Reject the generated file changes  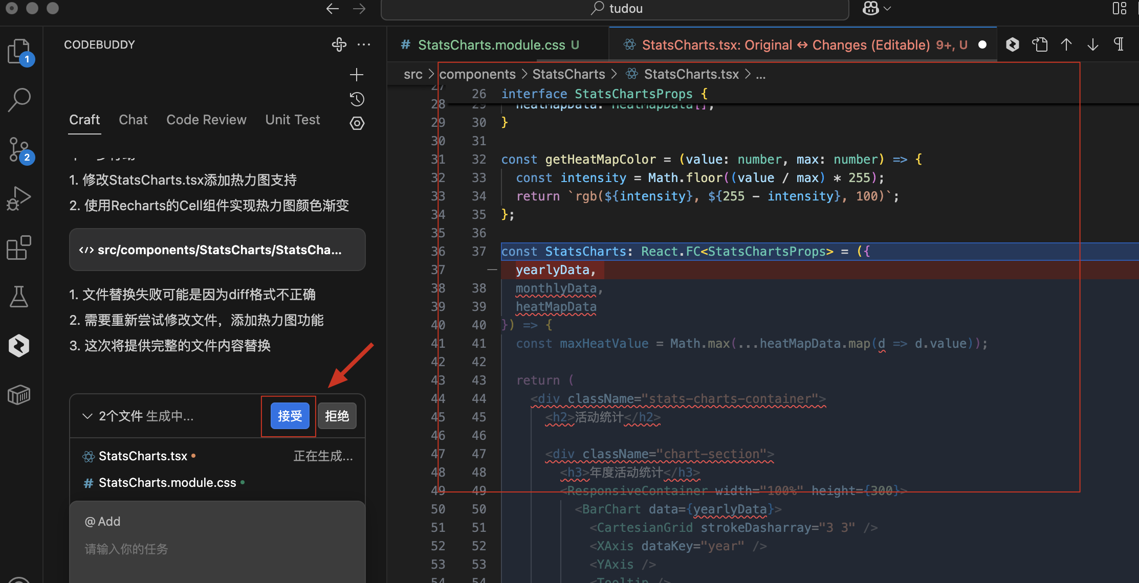[x=337, y=416]
